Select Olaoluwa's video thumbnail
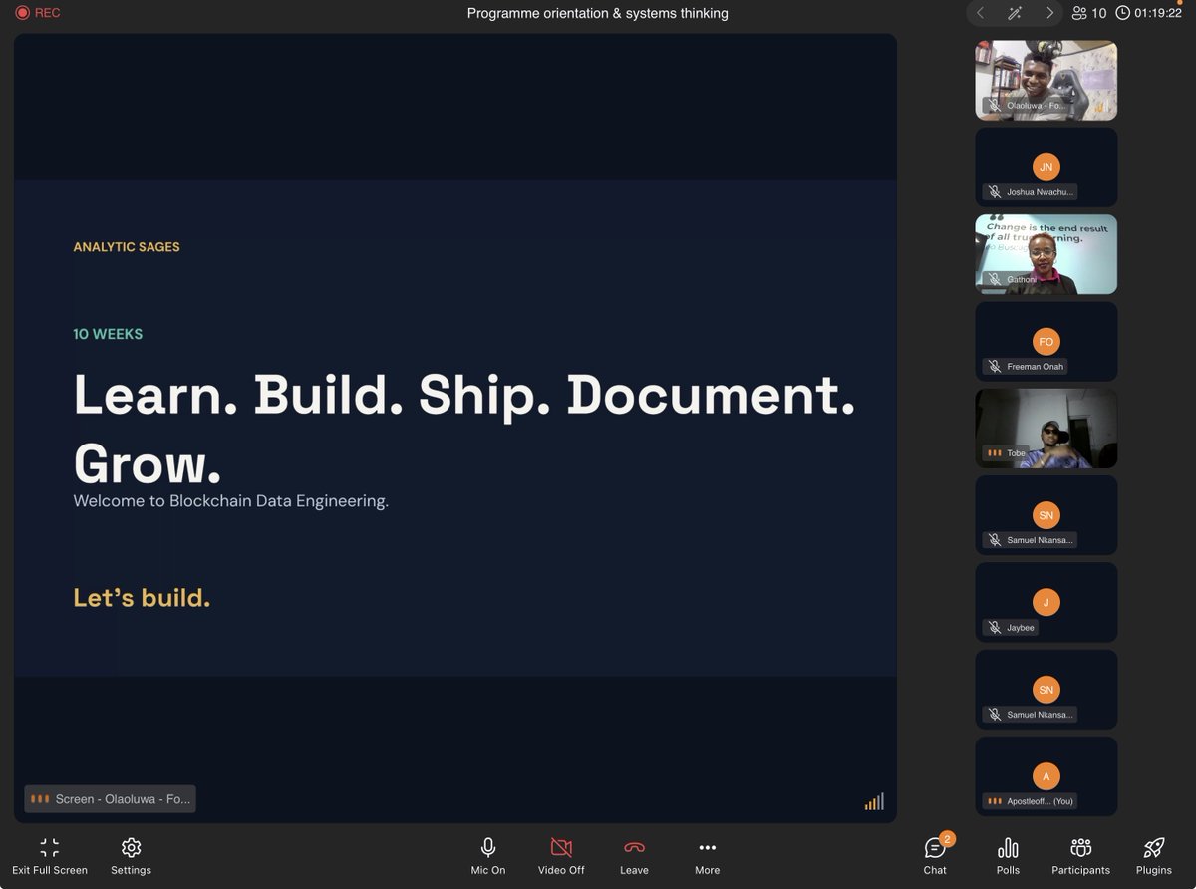 (1046, 81)
